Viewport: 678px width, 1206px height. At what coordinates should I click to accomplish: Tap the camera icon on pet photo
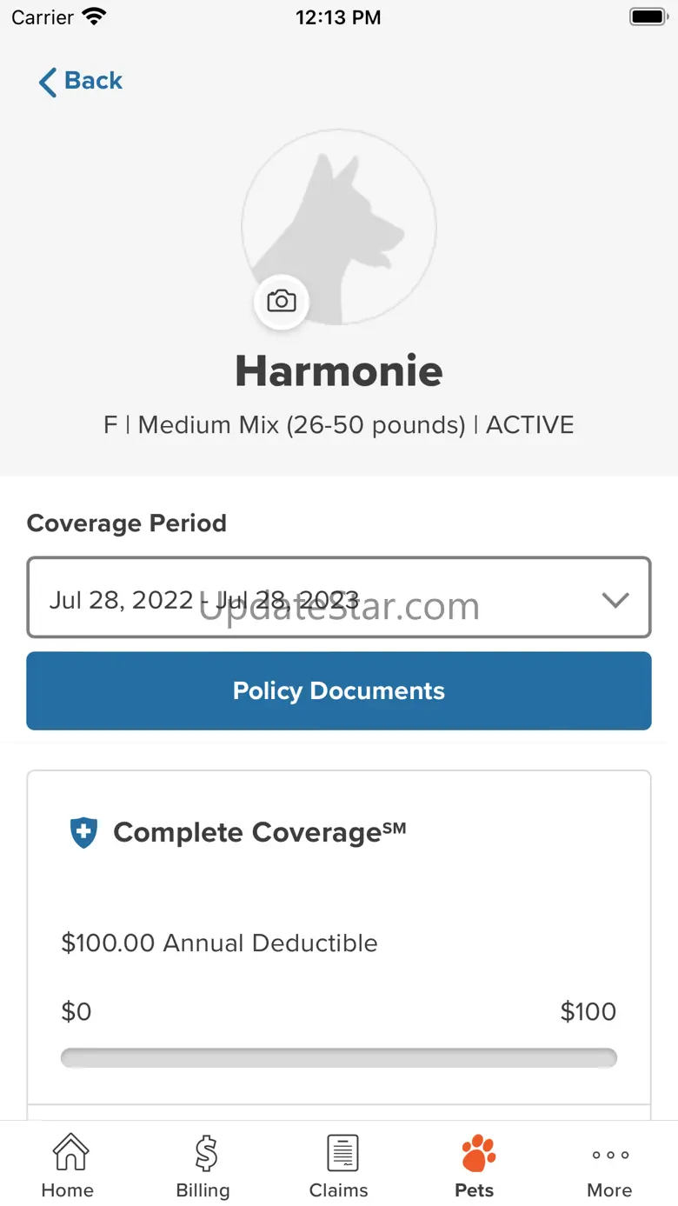tap(281, 302)
